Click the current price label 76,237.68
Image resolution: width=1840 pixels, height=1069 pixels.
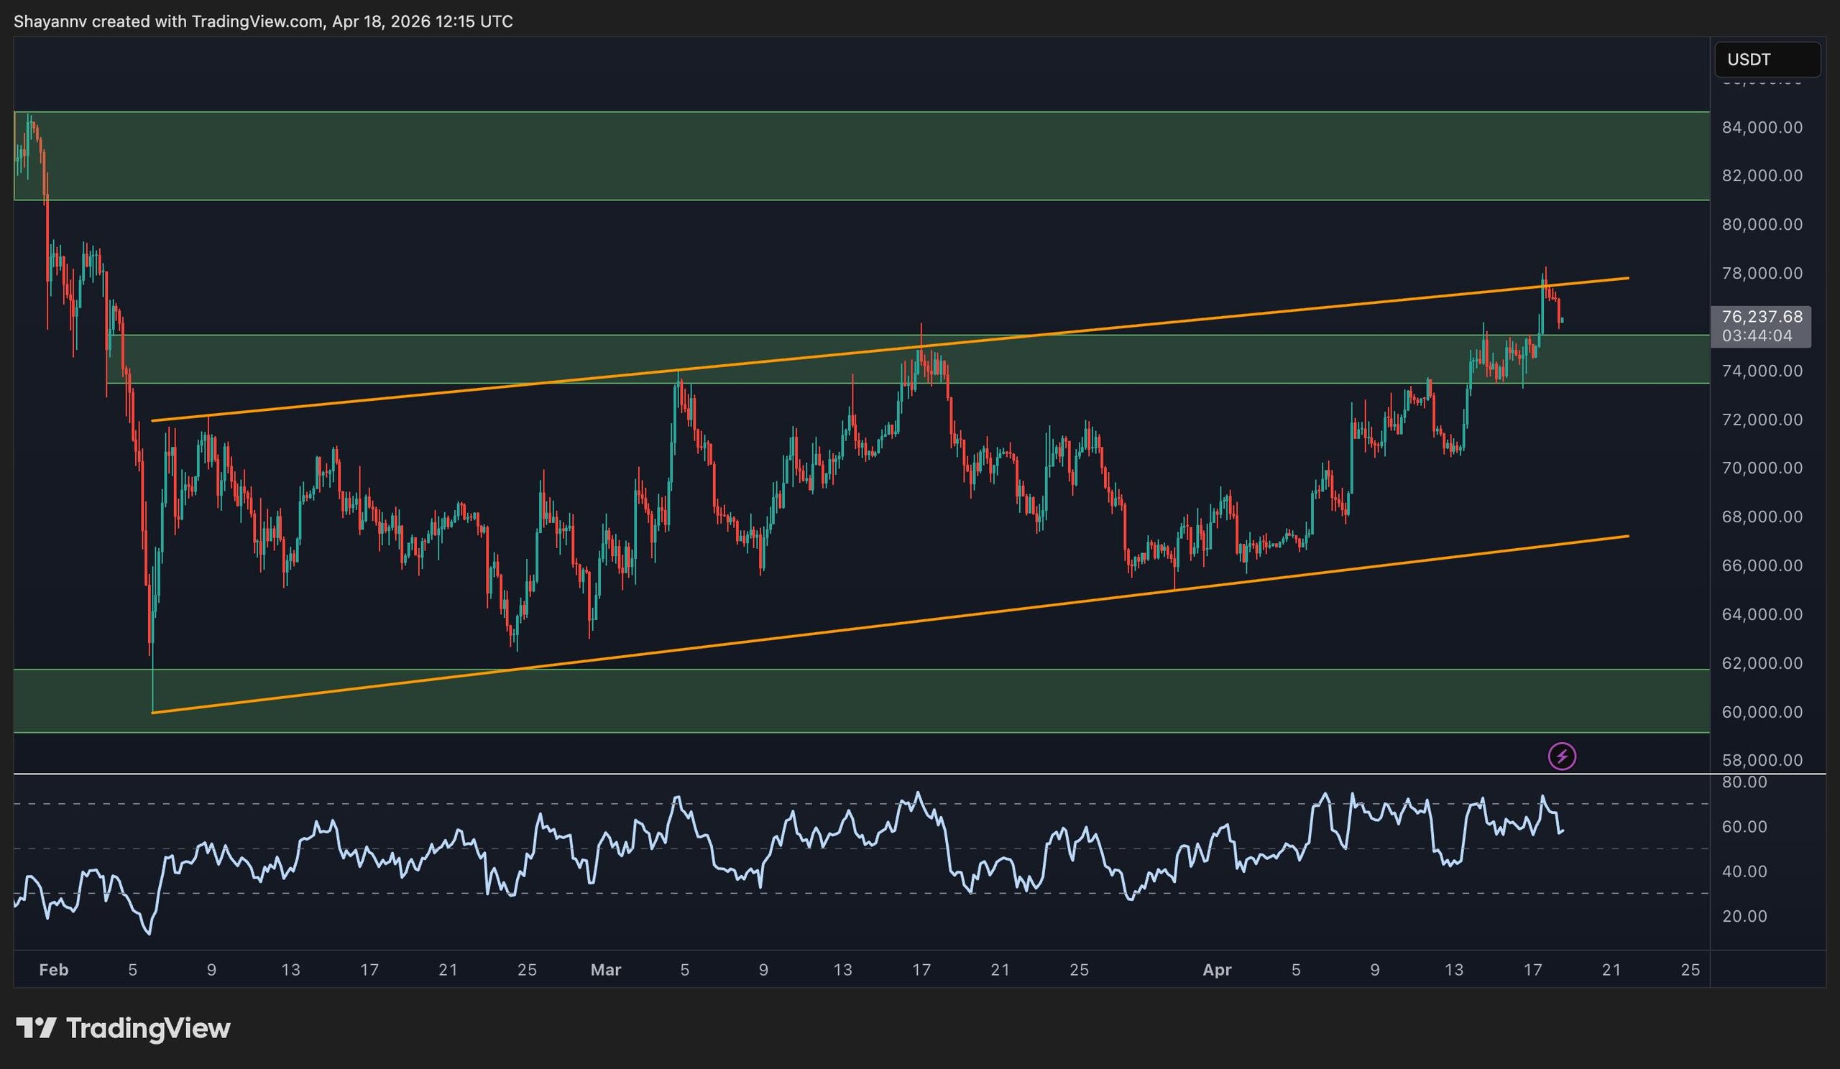pyautogui.click(x=1761, y=317)
